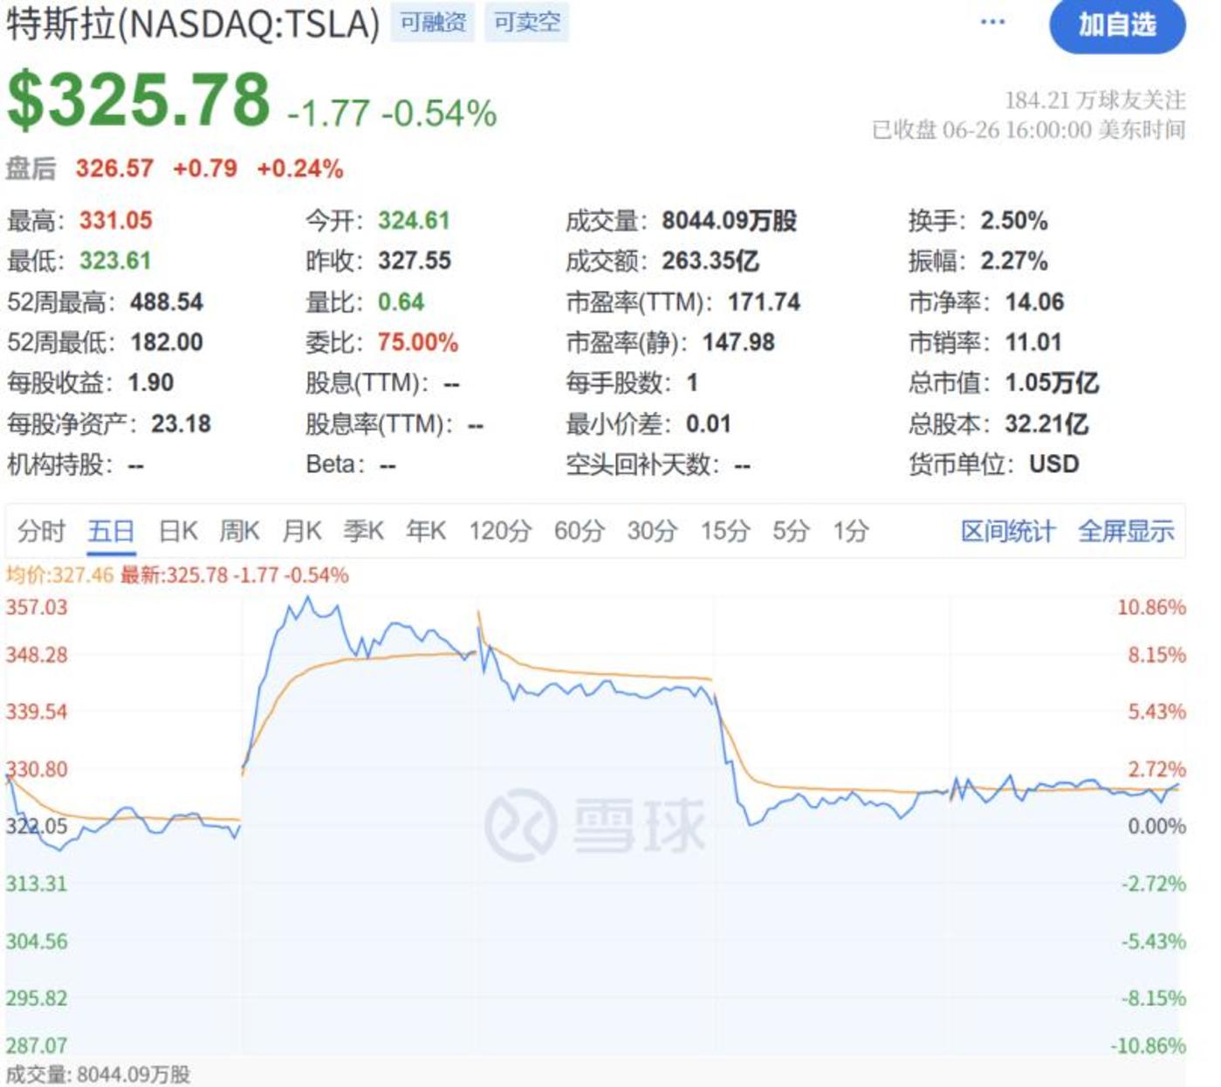The height and width of the screenshot is (1087, 1221).
Task: Click the 可融资 margin tag
Action: (433, 23)
